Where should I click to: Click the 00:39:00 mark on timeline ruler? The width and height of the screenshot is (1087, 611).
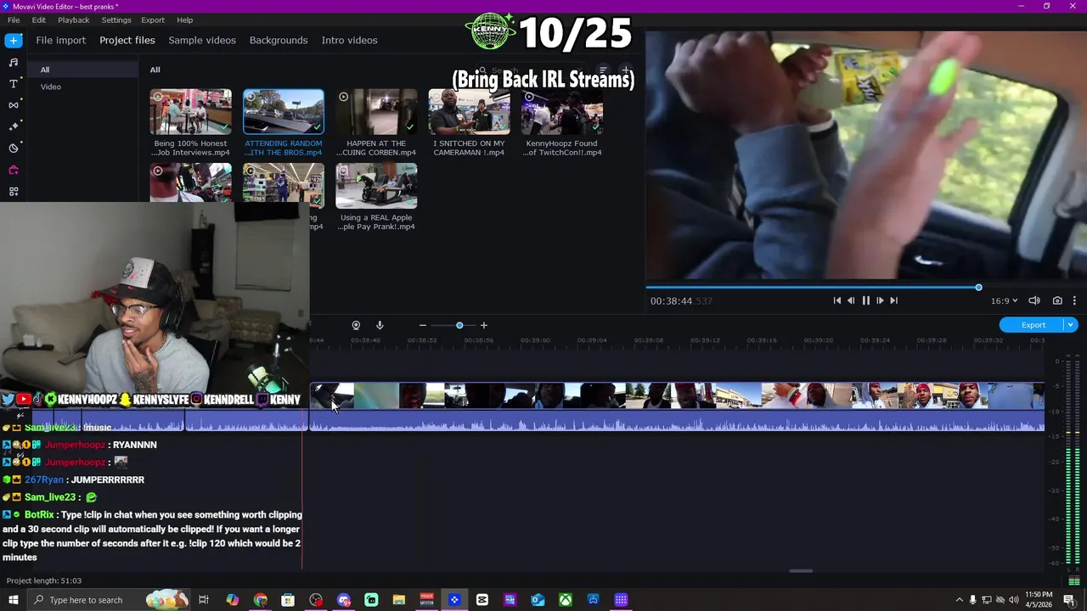click(535, 340)
